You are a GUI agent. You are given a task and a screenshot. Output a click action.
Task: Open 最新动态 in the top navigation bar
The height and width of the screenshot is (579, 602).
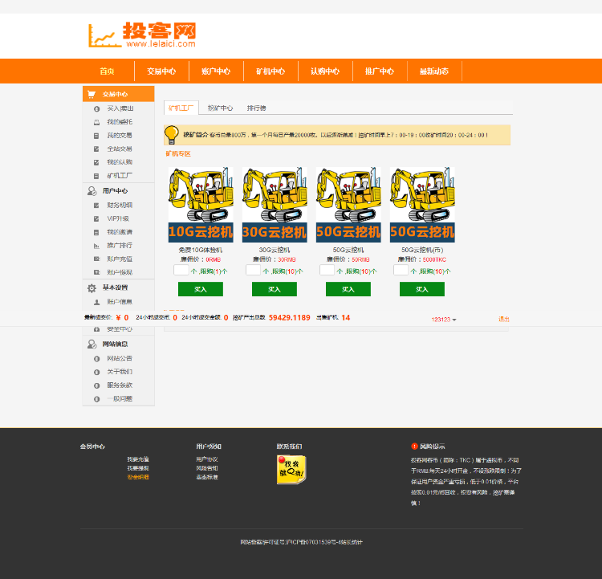coord(434,71)
